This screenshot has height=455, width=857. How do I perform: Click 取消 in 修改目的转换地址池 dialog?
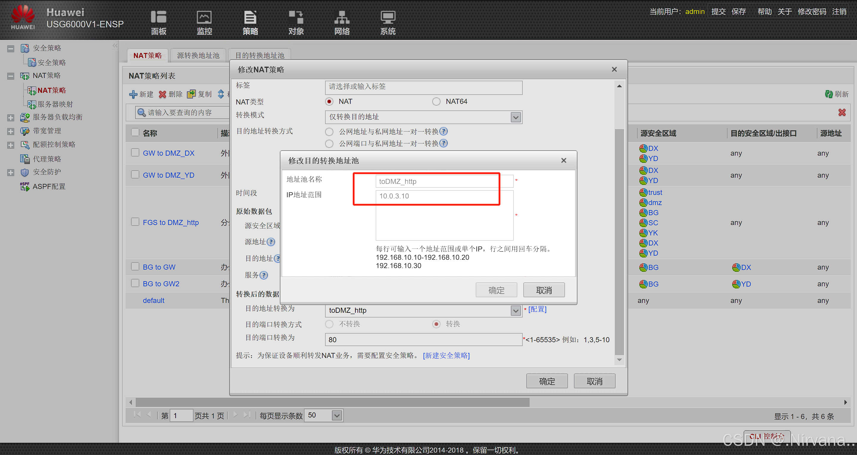click(x=544, y=290)
